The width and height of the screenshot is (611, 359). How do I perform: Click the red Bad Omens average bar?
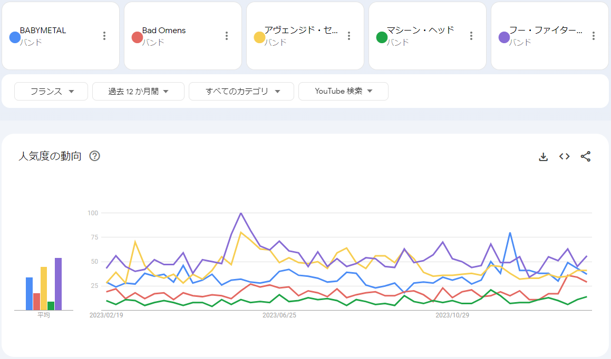tap(36, 302)
